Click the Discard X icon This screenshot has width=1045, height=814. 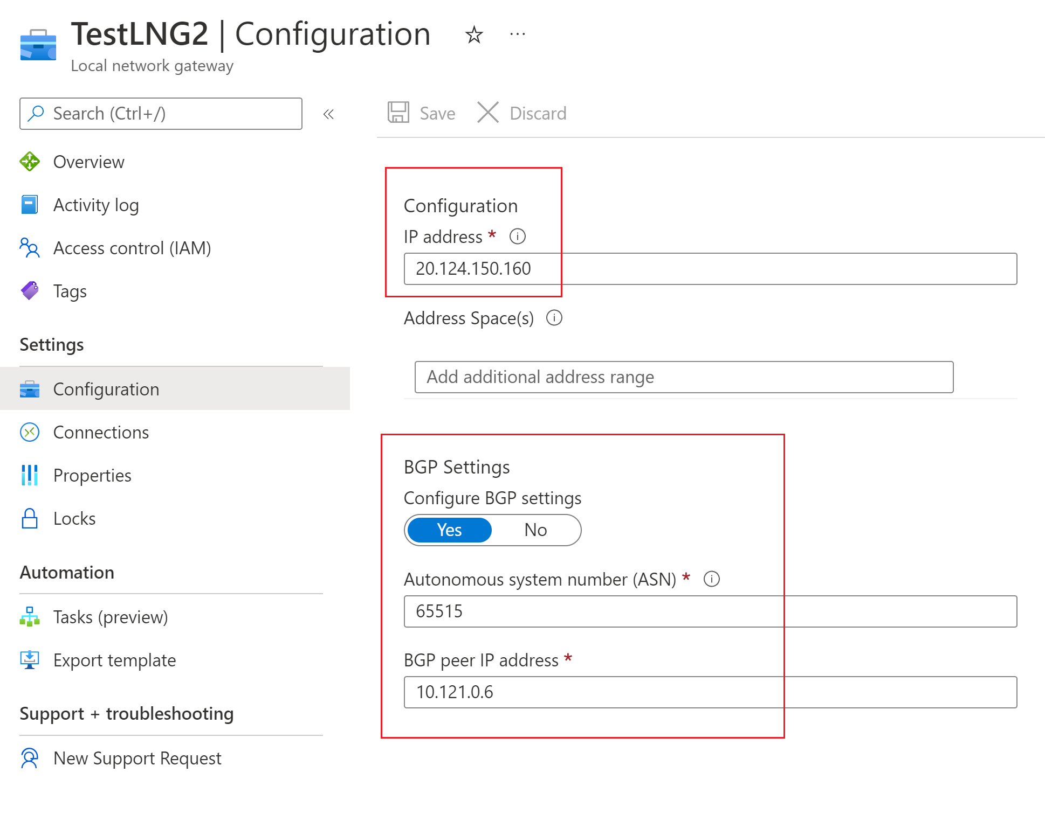click(x=488, y=113)
